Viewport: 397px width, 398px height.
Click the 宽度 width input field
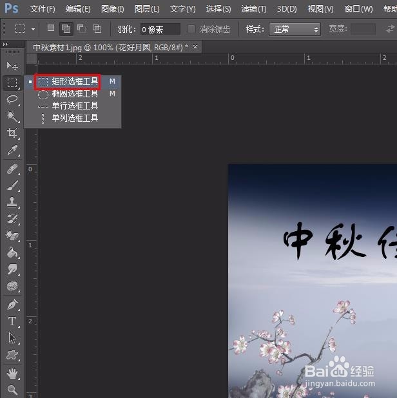pos(363,29)
